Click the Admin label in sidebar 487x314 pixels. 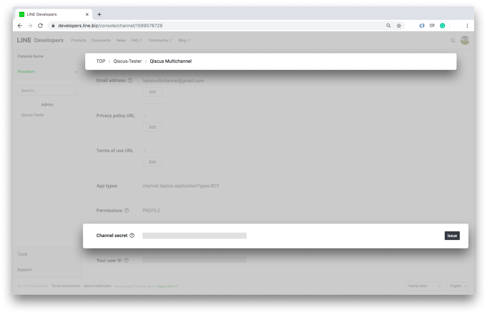click(x=47, y=105)
